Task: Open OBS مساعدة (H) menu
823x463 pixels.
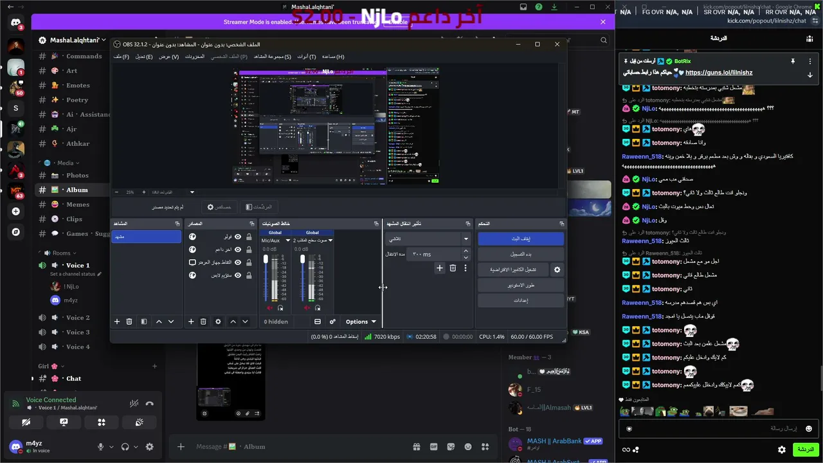Action: click(x=333, y=57)
